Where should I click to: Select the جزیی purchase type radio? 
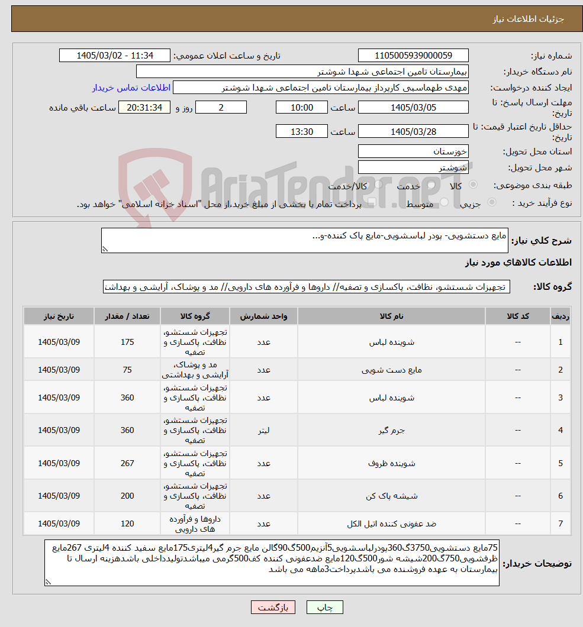492,203
